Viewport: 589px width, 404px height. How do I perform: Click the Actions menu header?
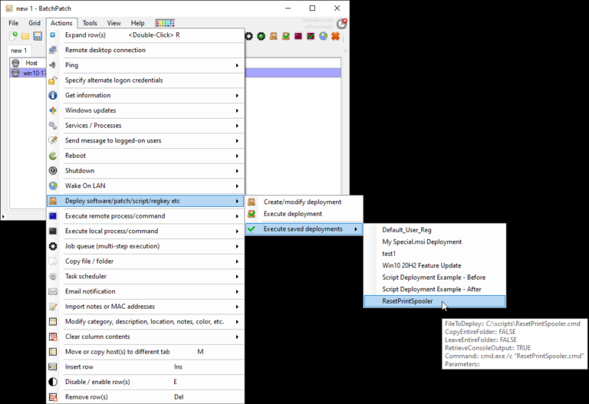61,23
